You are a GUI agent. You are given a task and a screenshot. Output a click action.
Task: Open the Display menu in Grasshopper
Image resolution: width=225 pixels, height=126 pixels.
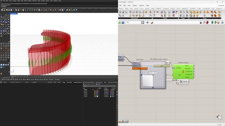(135, 6)
